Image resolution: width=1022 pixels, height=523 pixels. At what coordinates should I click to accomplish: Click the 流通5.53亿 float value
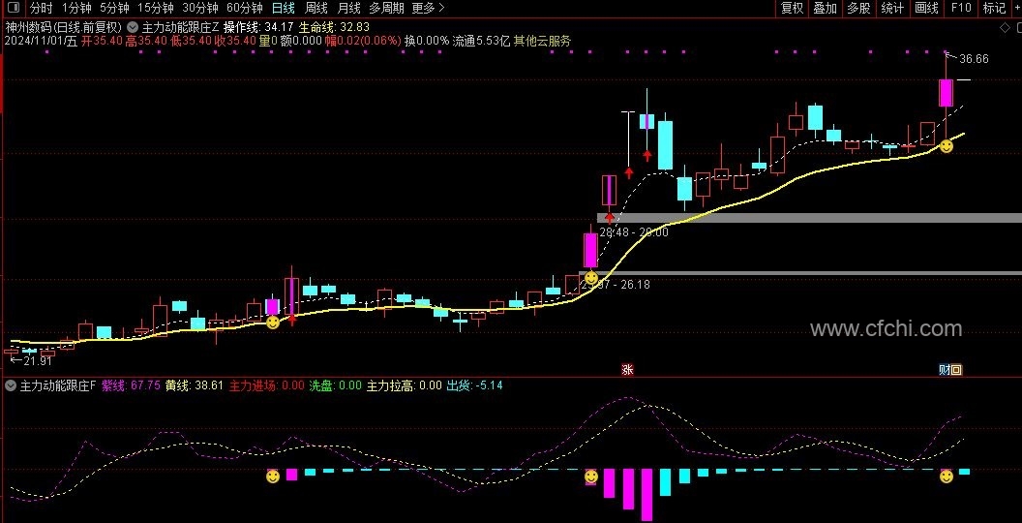pos(481,41)
